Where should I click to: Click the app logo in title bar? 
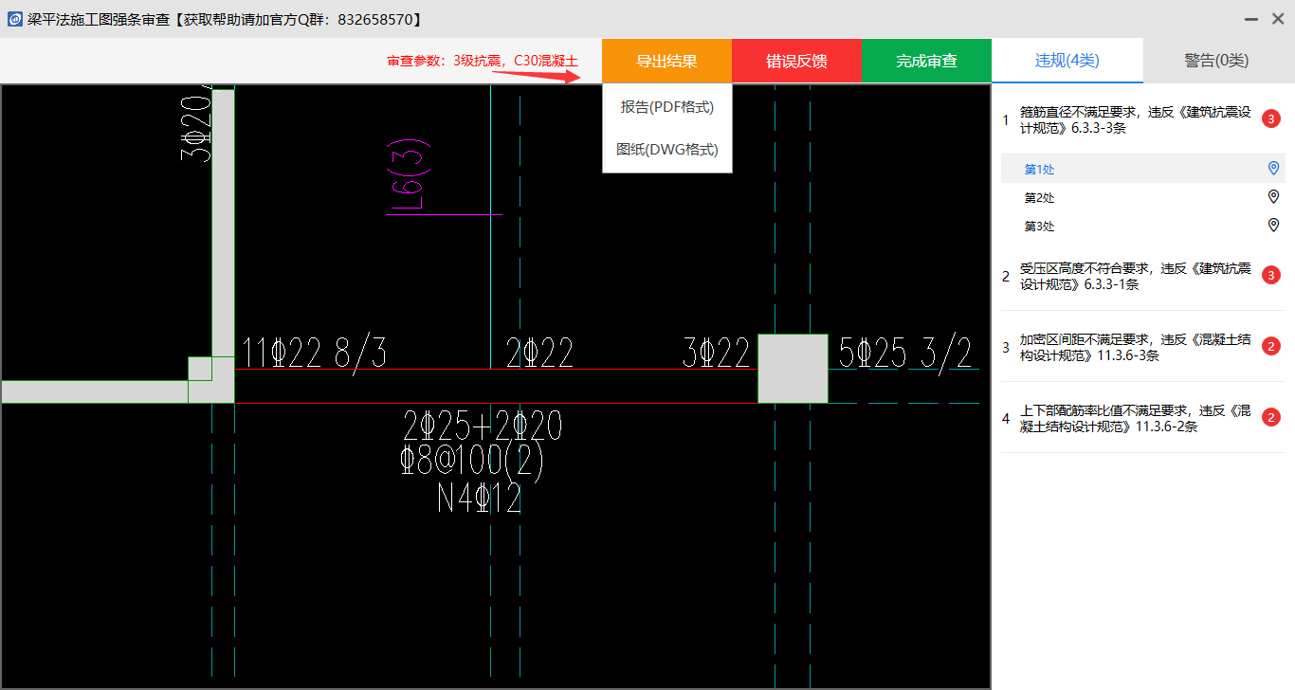click(x=15, y=19)
